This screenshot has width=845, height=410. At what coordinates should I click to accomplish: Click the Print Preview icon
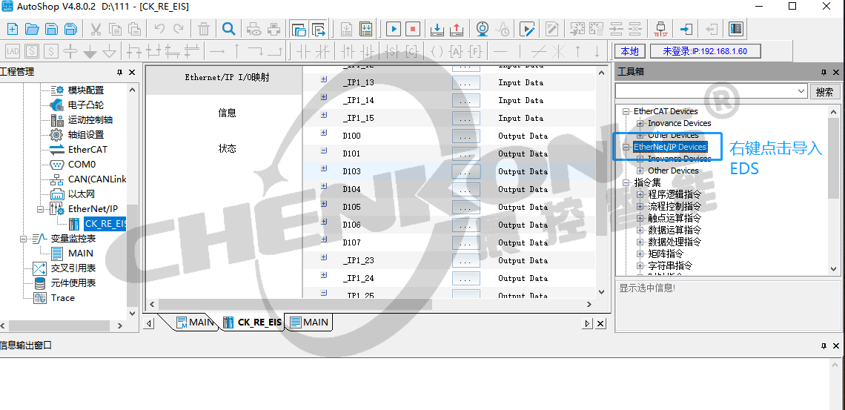pos(253,29)
